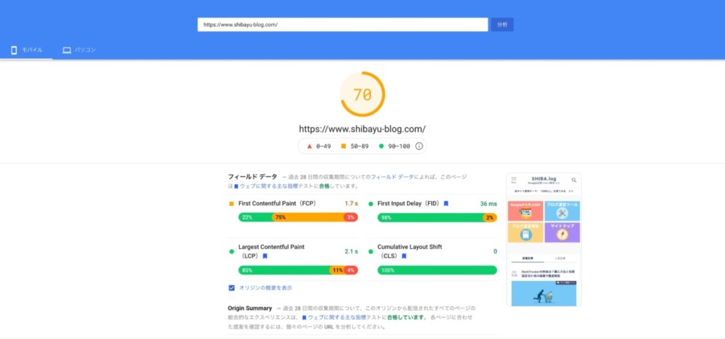This screenshot has width=725, height=339.
Task: Click the laptop icon beside パソコン
Action: [67, 50]
